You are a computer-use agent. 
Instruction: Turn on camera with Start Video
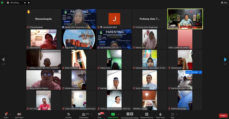point(19,114)
